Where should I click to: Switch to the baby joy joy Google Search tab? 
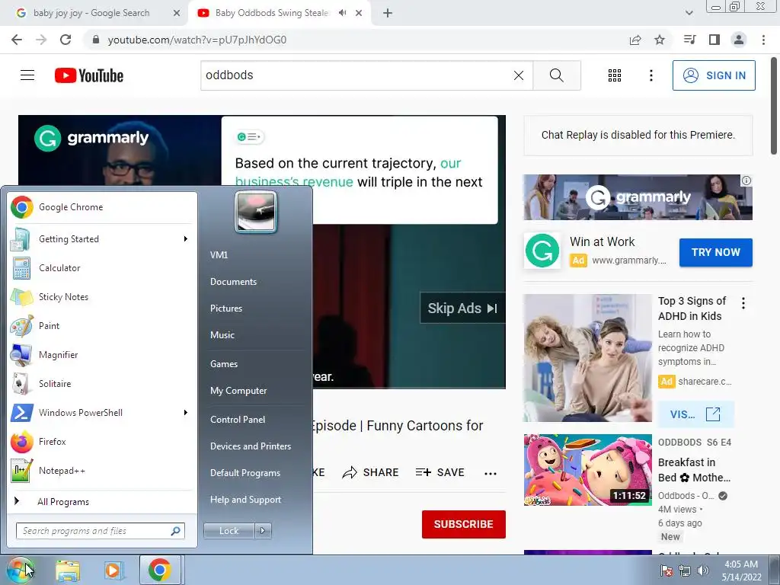[x=93, y=14]
